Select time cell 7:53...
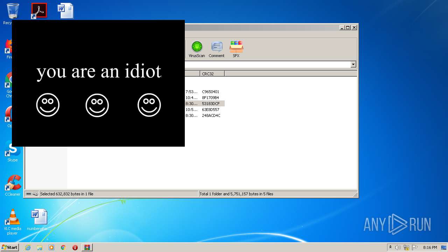 [x=191, y=92]
